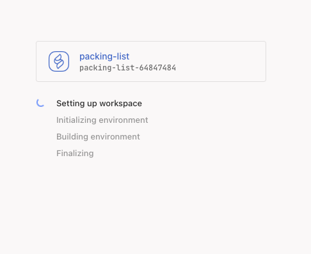Click the Building environment step

point(98,137)
